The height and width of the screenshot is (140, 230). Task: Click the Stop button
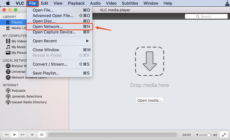[x=32, y=134]
